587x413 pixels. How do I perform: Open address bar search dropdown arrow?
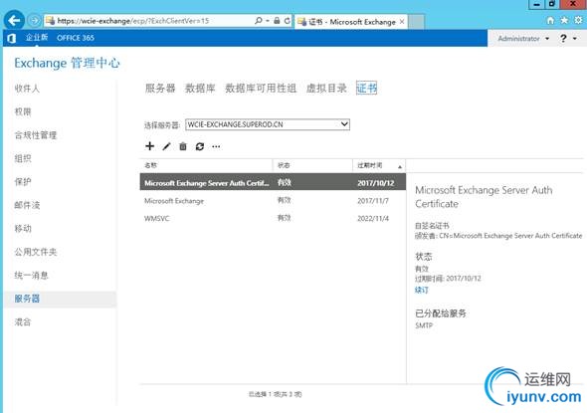268,21
